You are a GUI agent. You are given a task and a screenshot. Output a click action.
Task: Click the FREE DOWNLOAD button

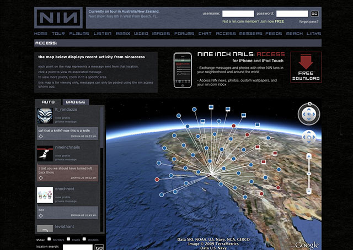(306, 67)
